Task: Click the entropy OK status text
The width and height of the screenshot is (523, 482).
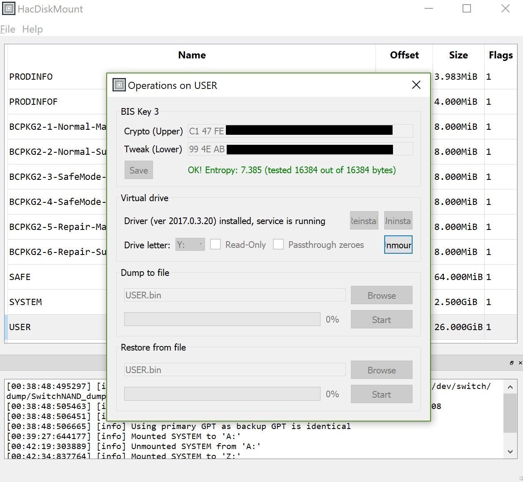Action: 292,170
